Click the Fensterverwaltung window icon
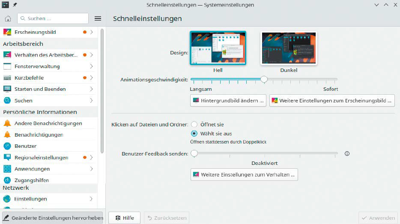Image resolution: width=400 pixels, height=224 pixels. [7, 66]
